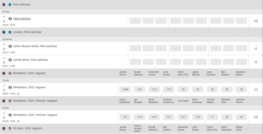Viewport: 263px width, 134px height.
Task: Click the globe icon in Joueurs. Paris spéciaux header
Action: point(10,32)
